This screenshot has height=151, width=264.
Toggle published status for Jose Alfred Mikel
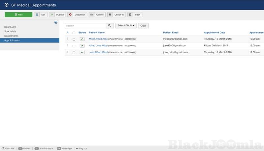pyautogui.click(x=82, y=53)
